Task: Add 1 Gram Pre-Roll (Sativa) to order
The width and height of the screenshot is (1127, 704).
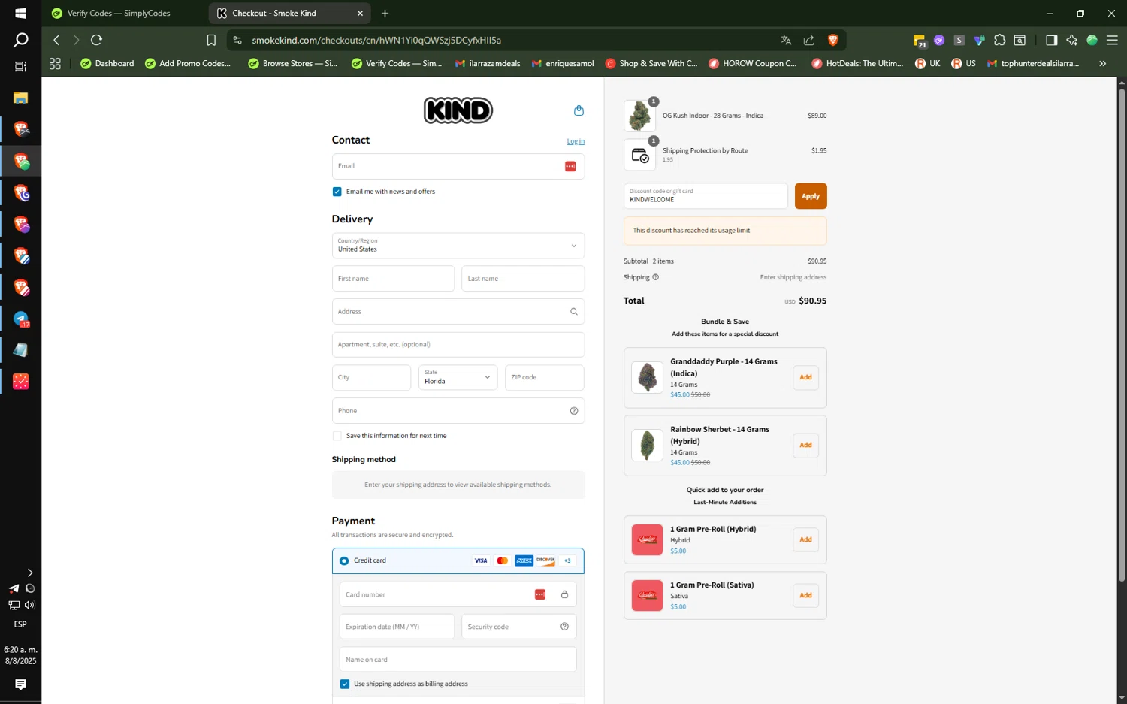Action: (805, 595)
